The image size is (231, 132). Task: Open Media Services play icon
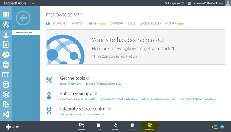pyautogui.click(x=6, y=95)
